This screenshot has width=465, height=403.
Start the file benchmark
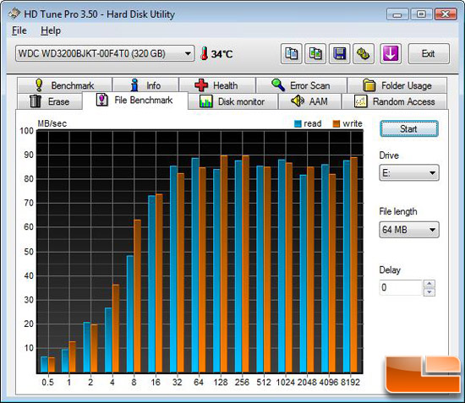[x=409, y=128]
